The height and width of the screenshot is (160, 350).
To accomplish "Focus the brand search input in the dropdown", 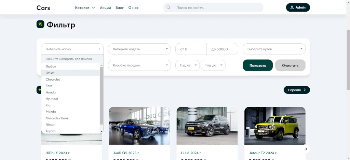I will coord(72,59).
